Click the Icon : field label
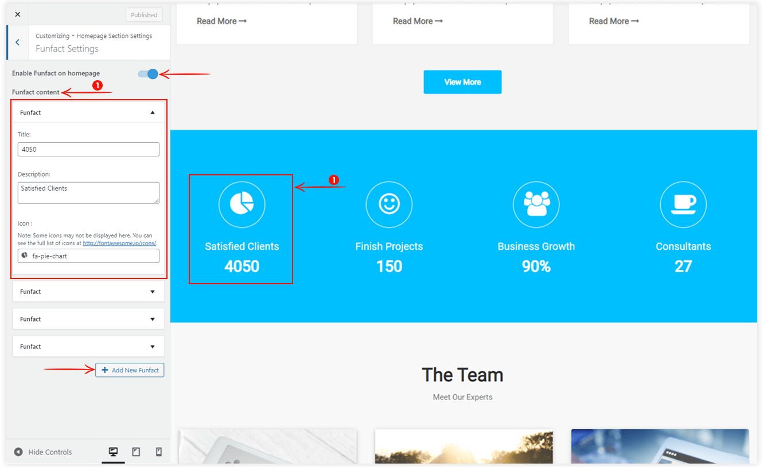The width and height of the screenshot is (763, 467). [25, 223]
